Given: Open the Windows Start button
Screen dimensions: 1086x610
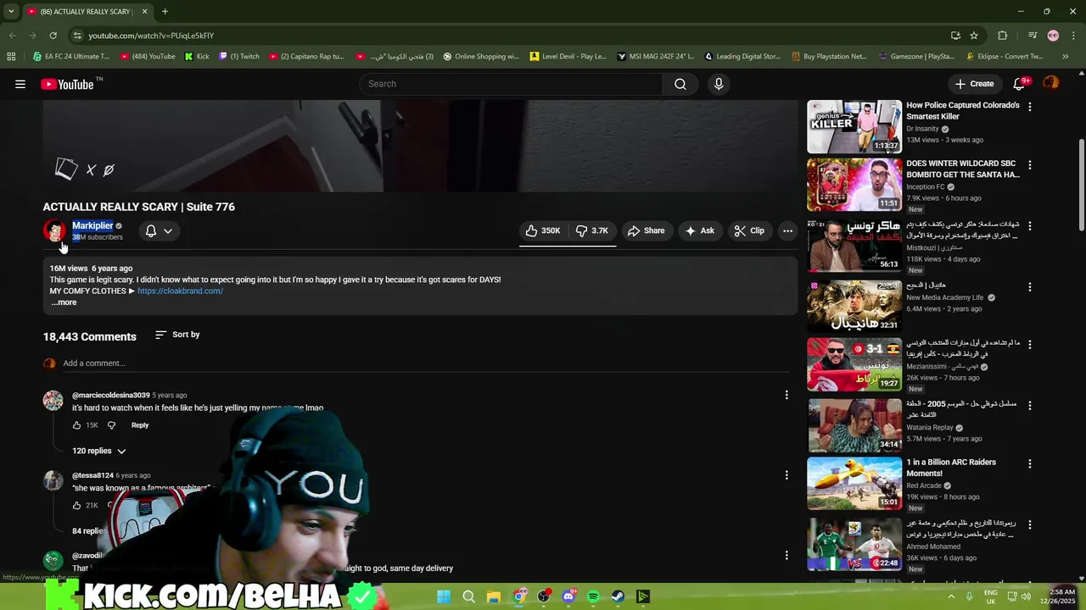Looking at the screenshot, I should coord(444,596).
